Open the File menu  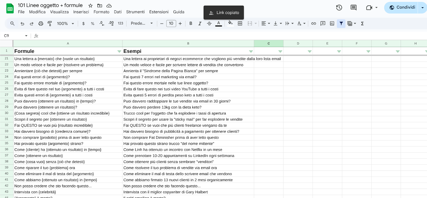coord(21,12)
